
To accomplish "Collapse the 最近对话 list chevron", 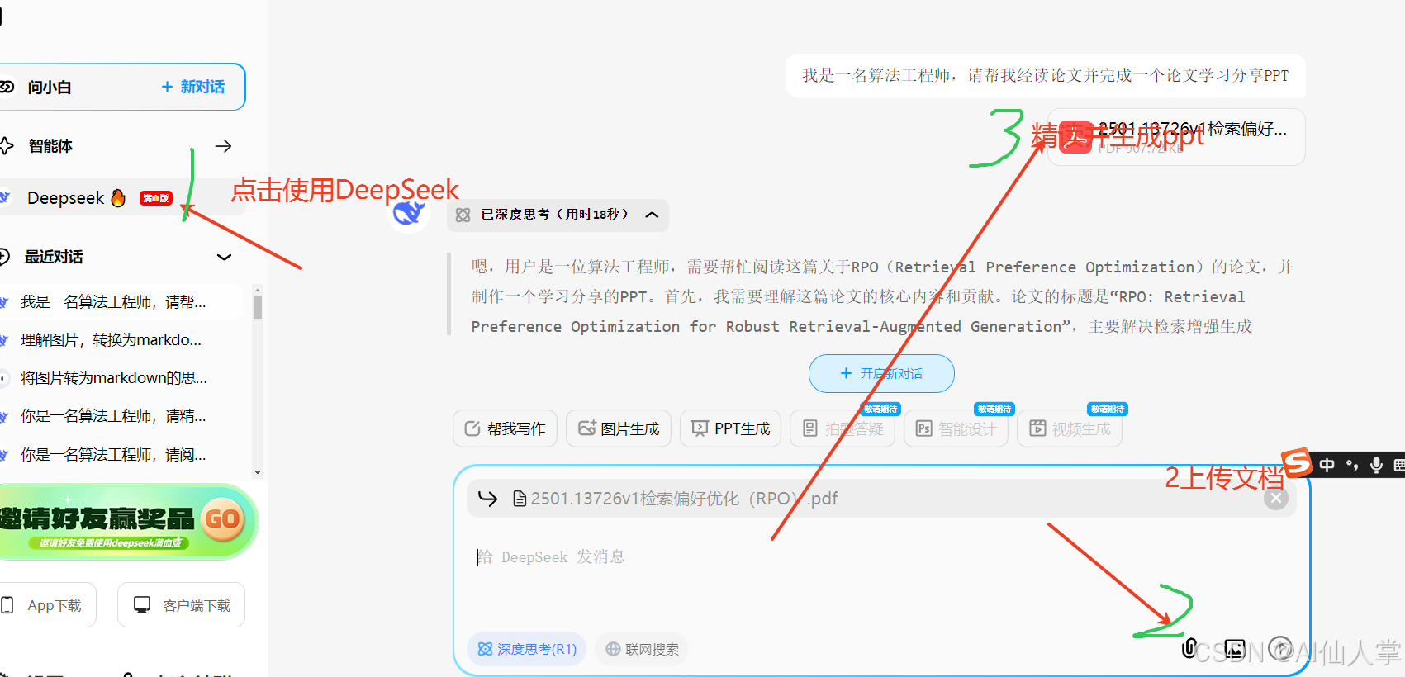I will pos(224,257).
